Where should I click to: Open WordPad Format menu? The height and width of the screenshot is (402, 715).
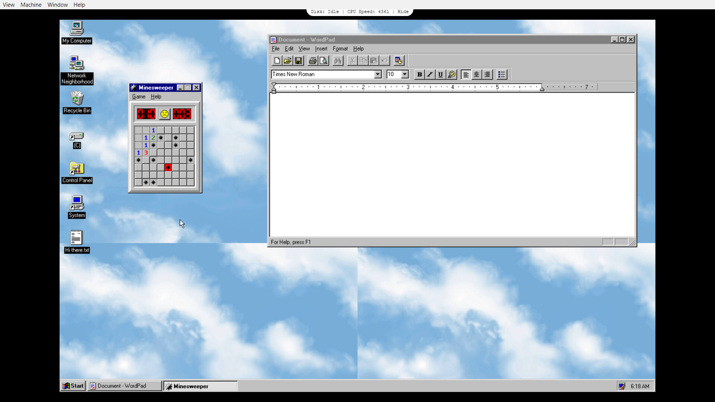pyautogui.click(x=340, y=49)
